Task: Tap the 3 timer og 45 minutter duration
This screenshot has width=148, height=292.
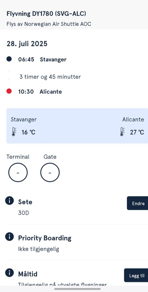Action: point(50,77)
